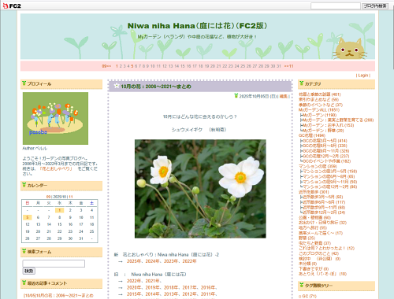Click the sprout icon beside カテゴリ heading
The height and width of the screenshot is (299, 394).
pos(301,83)
